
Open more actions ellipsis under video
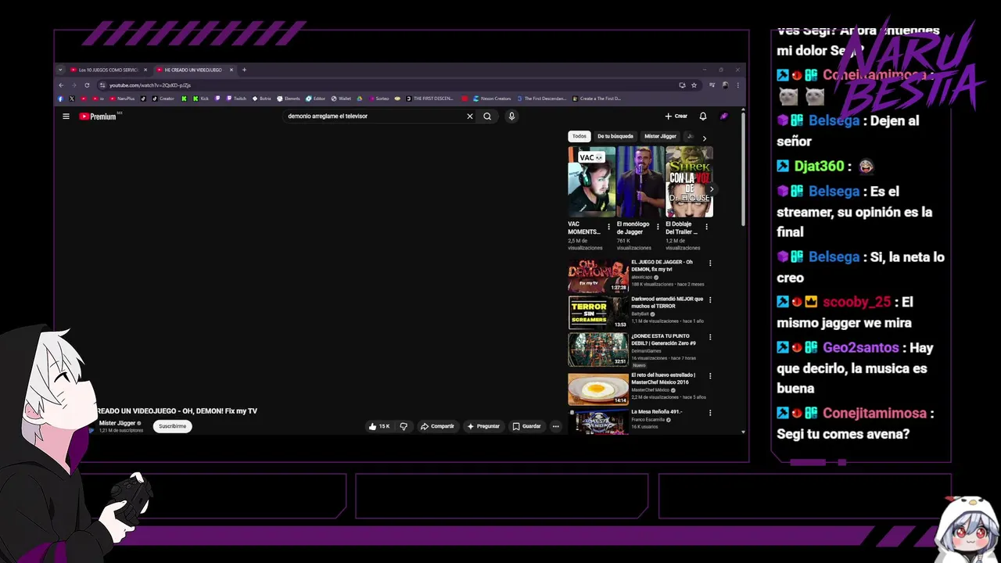556,426
